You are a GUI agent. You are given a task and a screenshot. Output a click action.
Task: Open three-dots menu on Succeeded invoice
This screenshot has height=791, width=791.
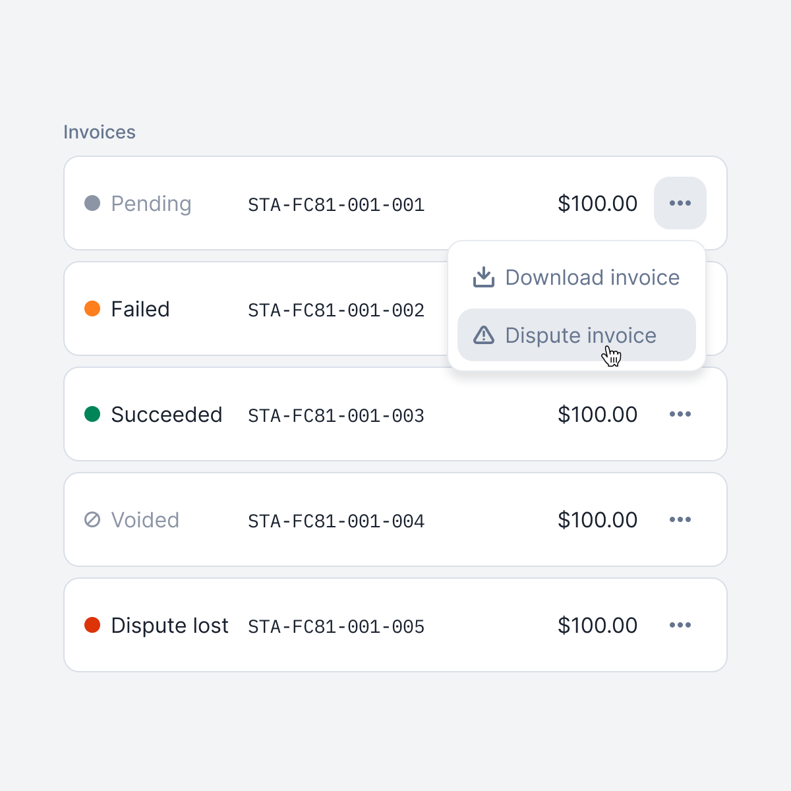pos(680,414)
